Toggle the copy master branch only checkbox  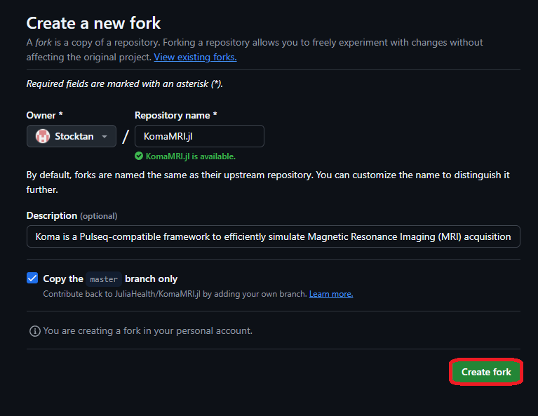coord(32,279)
